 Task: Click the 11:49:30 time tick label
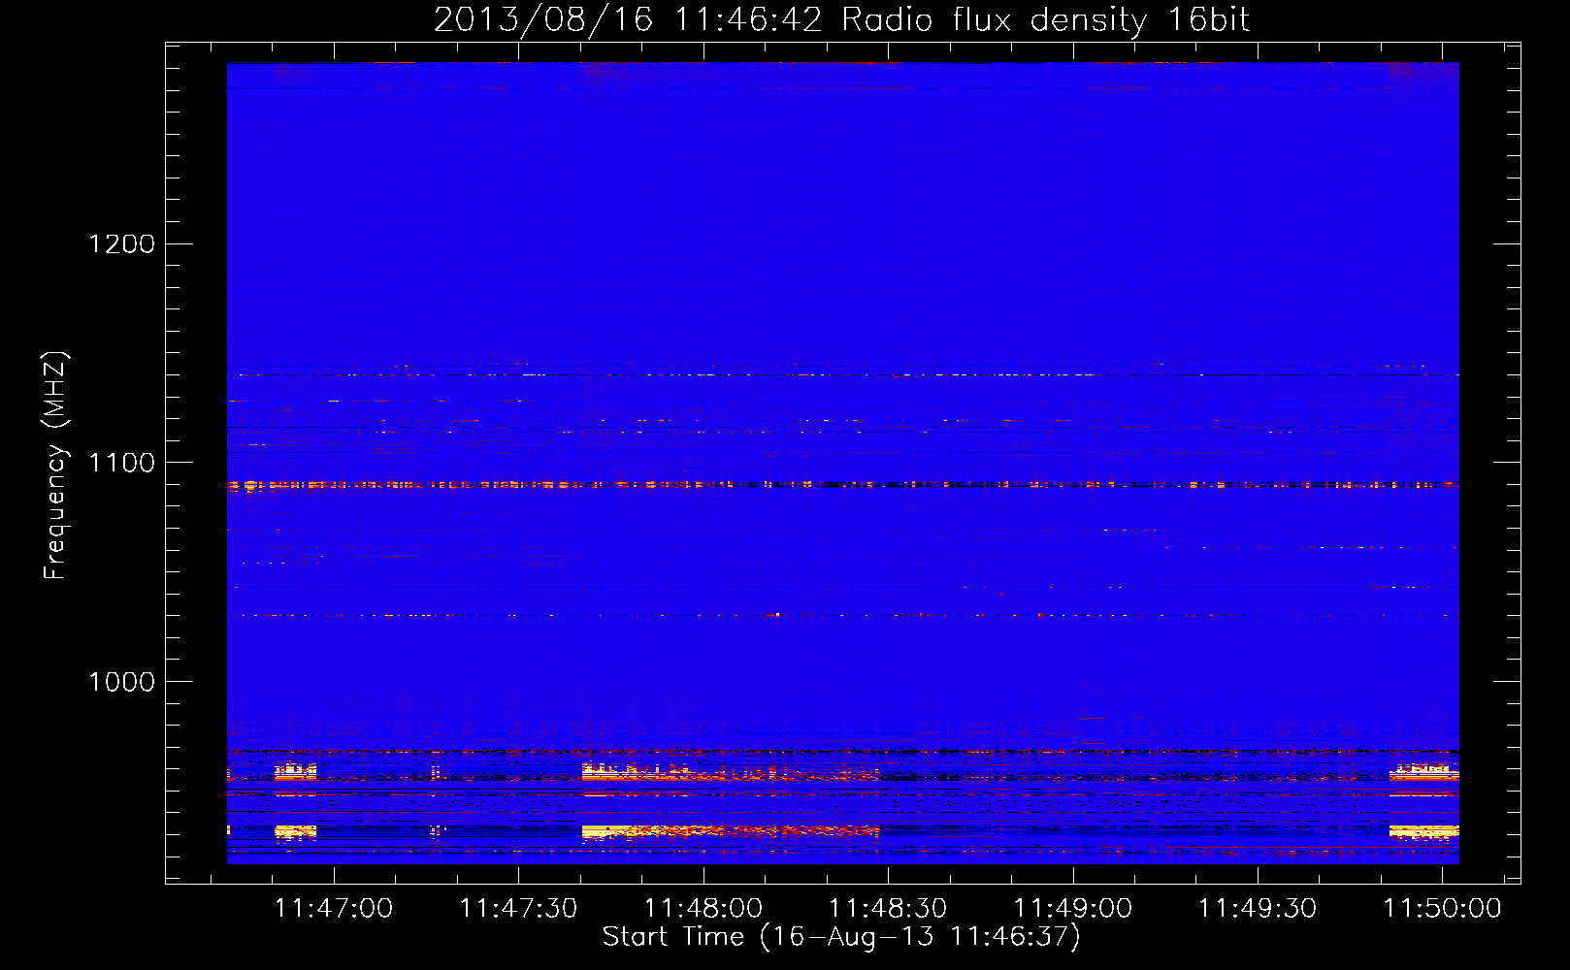pos(1258,909)
